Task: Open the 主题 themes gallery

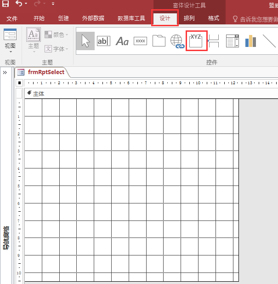Action: pyautogui.click(x=34, y=40)
